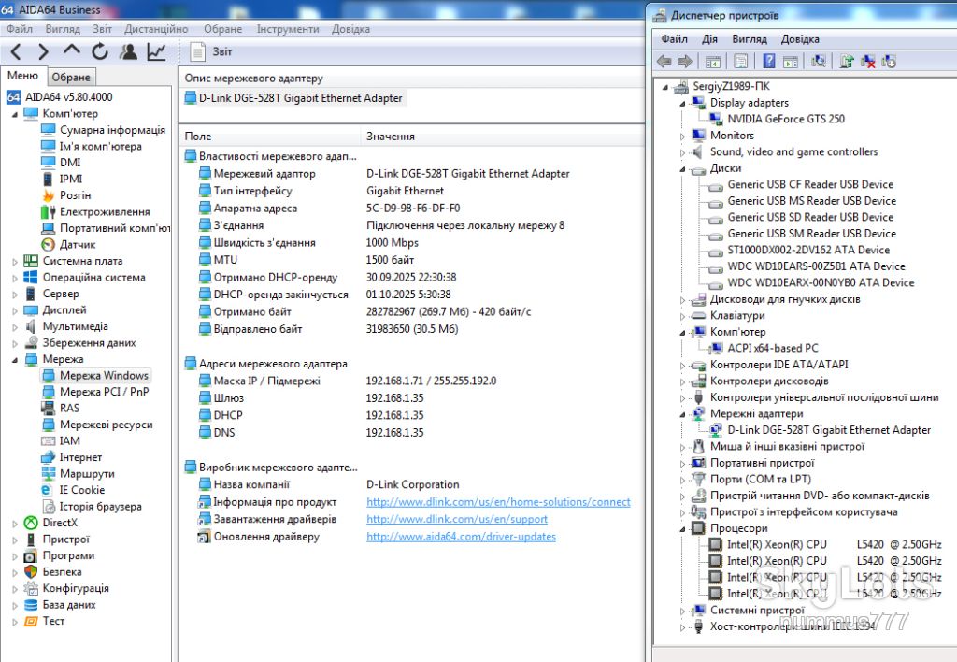Click the Значення column header
This screenshot has width=957, height=662.
[502, 137]
